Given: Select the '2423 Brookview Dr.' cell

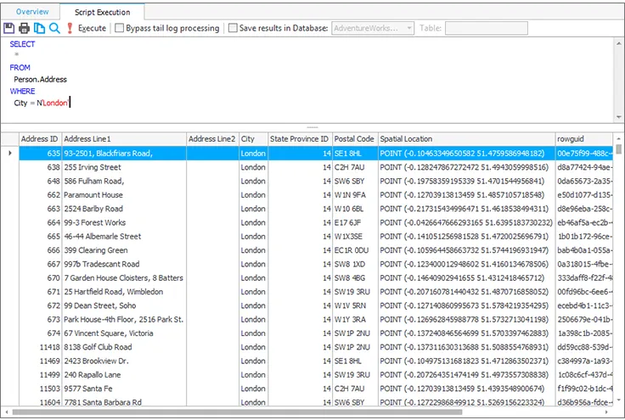Looking at the screenshot, I should pyautogui.click(x=124, y=361).
